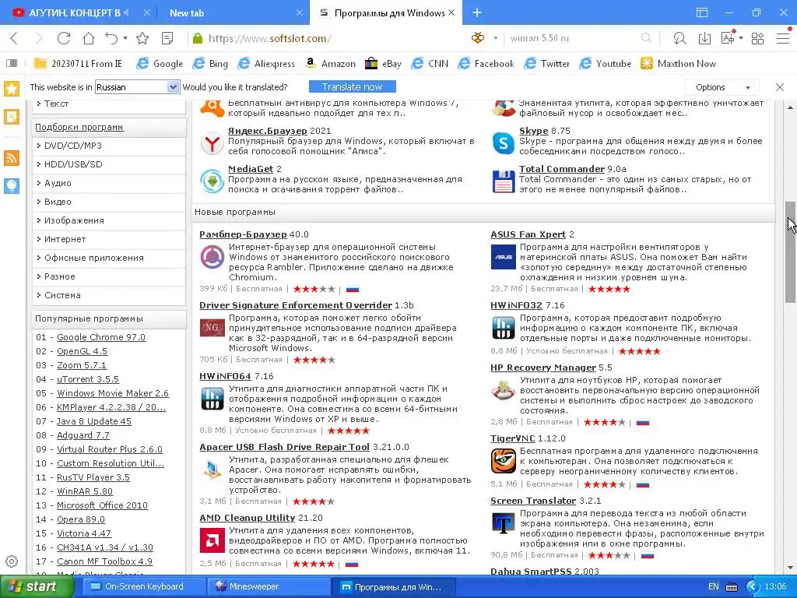This screenshot has height=598, width=797.
Task: Open the Driver Signature Enforcement Overrider link
Action: [x=296, y=305]
